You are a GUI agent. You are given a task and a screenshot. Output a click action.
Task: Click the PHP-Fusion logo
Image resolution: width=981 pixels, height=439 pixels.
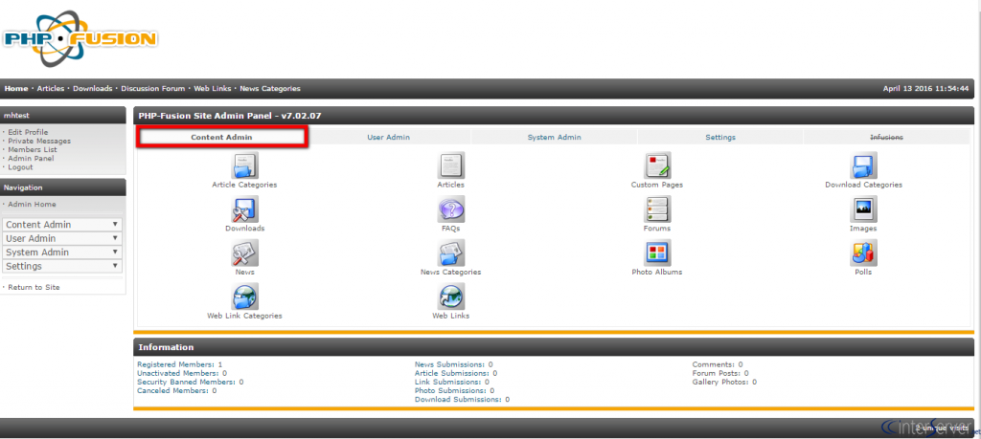(79, 38)
